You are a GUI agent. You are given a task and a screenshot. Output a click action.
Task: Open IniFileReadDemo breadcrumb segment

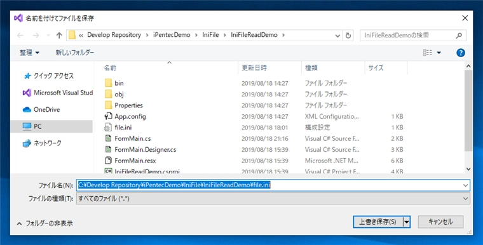pyautogui.click(x=254, y=35)
